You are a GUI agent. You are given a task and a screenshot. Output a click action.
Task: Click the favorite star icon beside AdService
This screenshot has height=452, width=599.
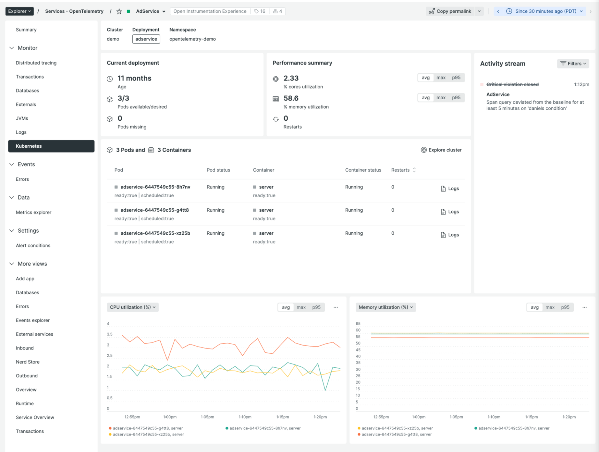pos(119,11)
